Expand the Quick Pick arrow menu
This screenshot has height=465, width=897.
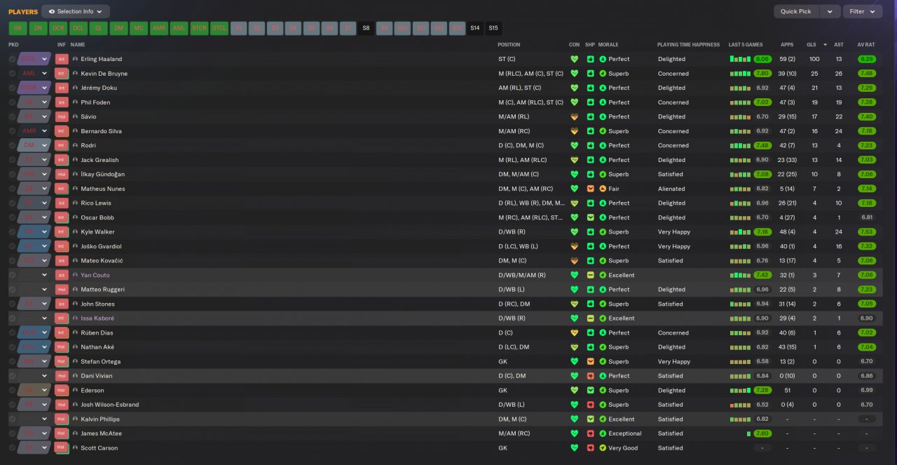[830, 11]
